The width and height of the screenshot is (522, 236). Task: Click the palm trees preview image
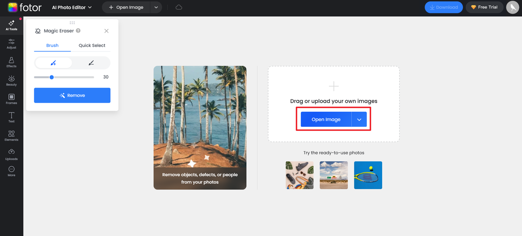[x=200, y=128]
